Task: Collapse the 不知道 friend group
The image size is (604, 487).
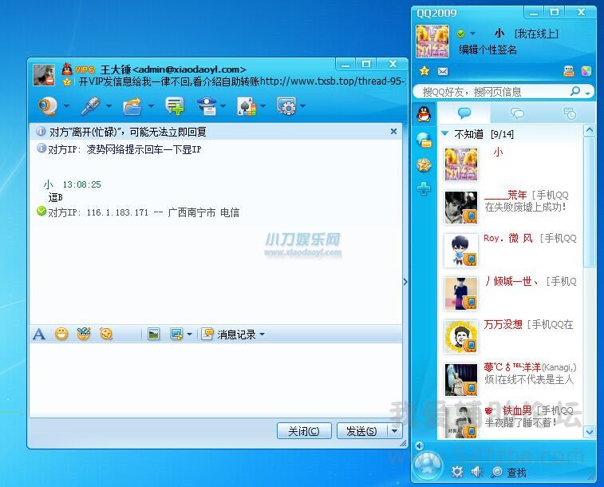Action: (445, 133)
